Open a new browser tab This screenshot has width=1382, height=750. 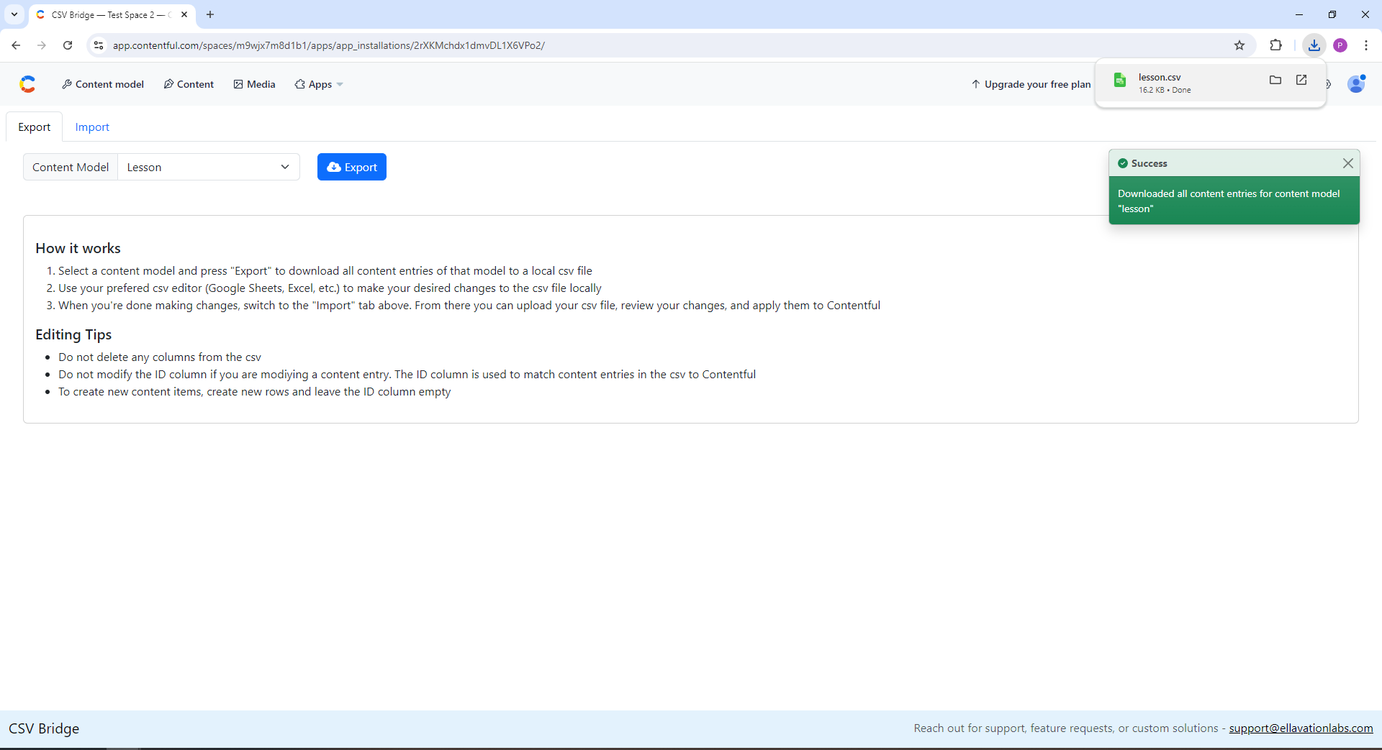pyautogui.click(x=210, y=14)
